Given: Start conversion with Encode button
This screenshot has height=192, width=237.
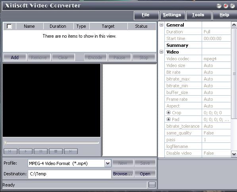Looking at the screenshot, I should pyautogui.click(x=95, y=58).
